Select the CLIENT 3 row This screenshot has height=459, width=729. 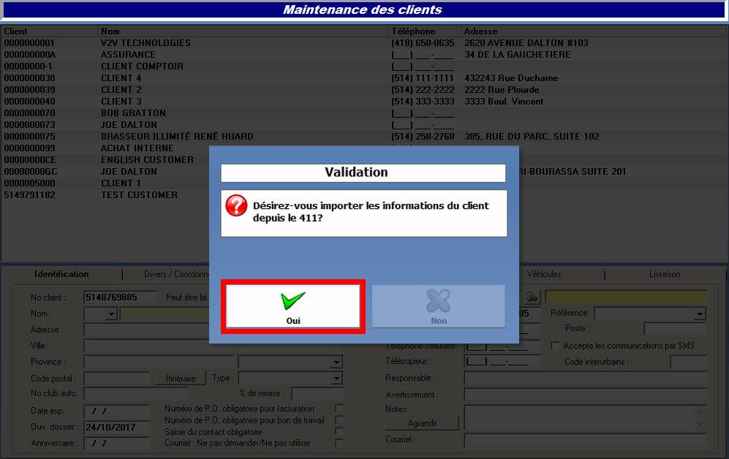[x=364, y=102]
